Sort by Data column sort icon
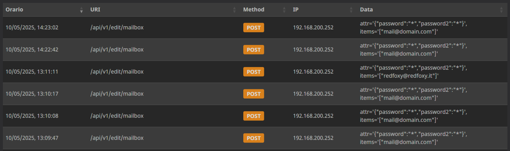 point(501,10)
